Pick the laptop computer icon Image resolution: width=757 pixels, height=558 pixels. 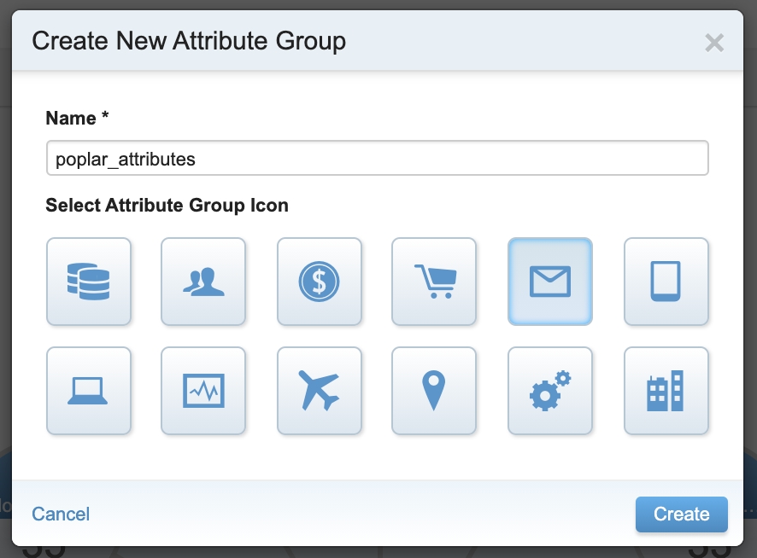(x=89, y=391)
